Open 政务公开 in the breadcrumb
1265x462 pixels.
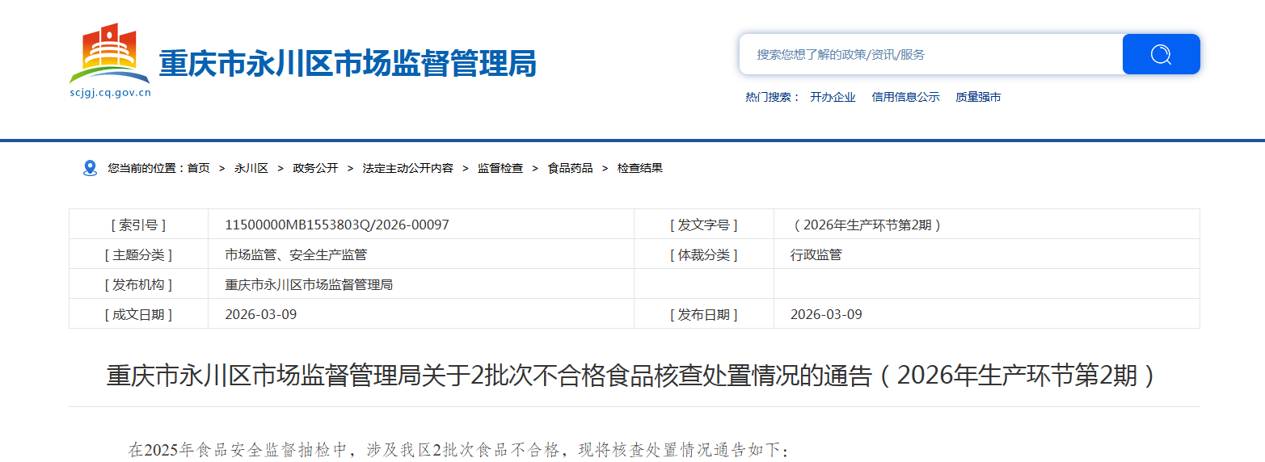pyautogui.click(x=315, y=168)
